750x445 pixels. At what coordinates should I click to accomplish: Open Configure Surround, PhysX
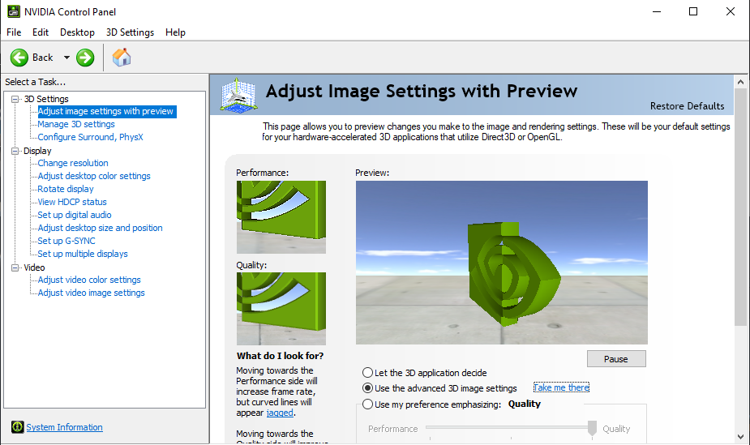(90, 137)
